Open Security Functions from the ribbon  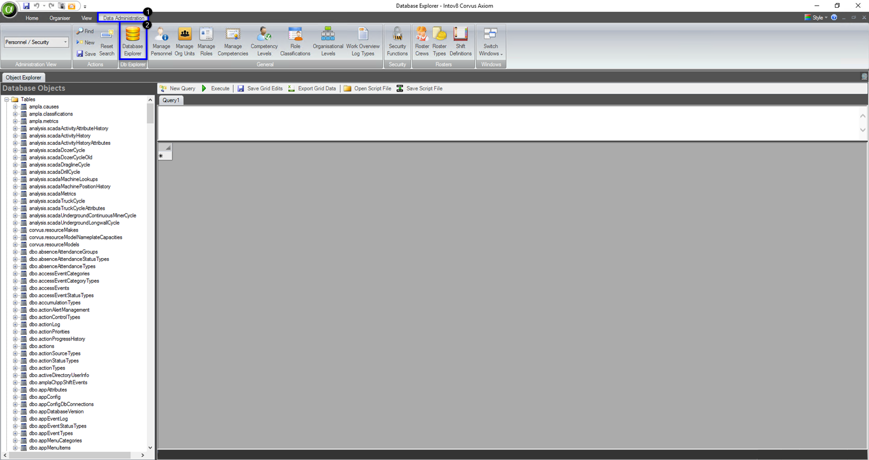397,42
